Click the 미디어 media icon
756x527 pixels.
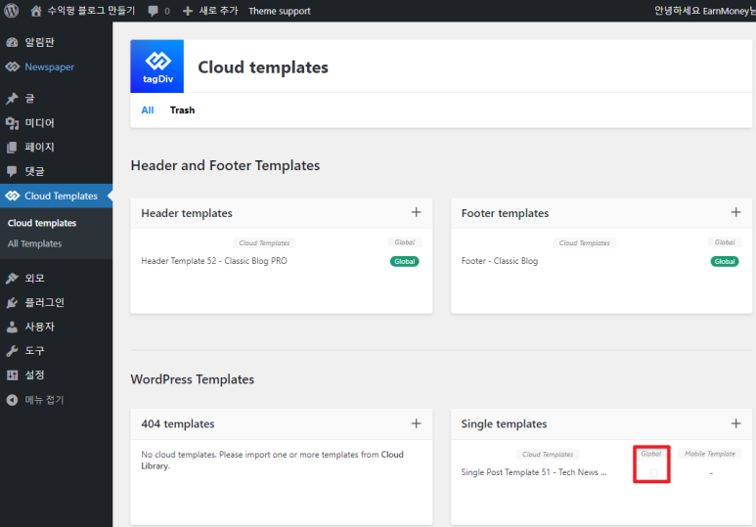[12, 123]
